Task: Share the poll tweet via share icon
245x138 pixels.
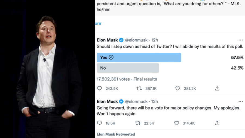Action: click(217, 88)
